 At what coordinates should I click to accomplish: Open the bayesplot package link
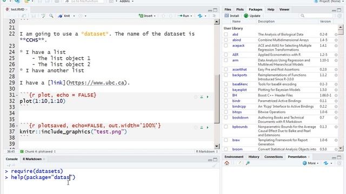(239, 90)
